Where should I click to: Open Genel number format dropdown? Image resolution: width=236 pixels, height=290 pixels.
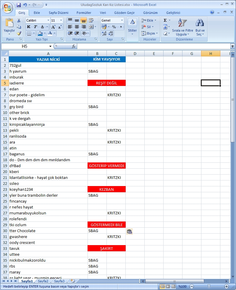(122, 20)
